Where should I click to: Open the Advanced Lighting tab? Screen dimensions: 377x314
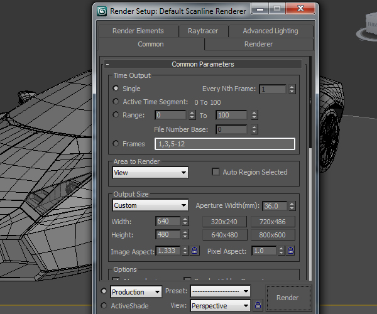[x=271, y=31]
